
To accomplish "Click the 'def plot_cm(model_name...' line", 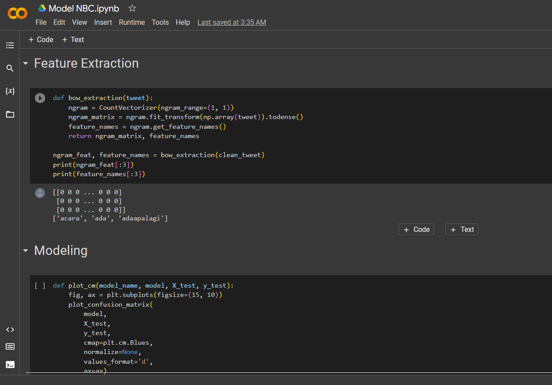I will (x=143, y=286).
